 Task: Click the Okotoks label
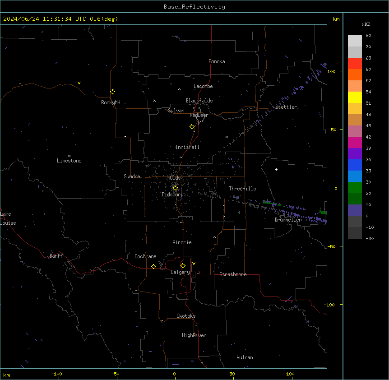pyautogui.click(x=186, y=316)
